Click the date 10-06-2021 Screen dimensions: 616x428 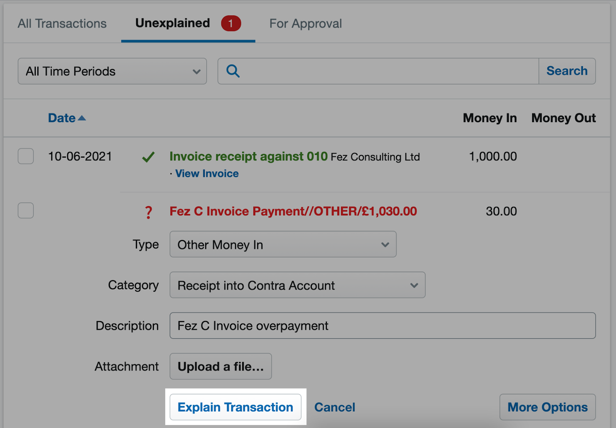click(80, 157)
